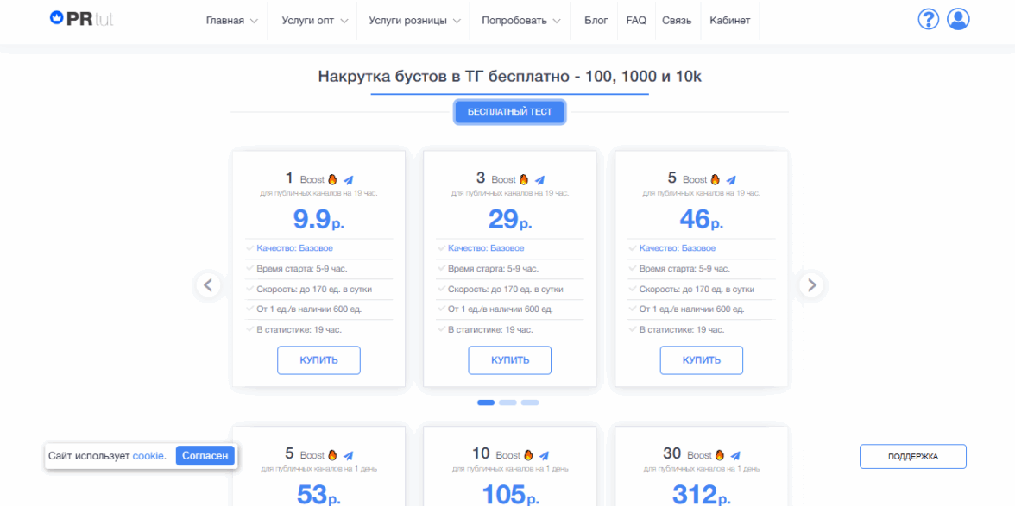Switch to third carousel page dot
Image resolution: width=1015 pixels, height=506 pixels.
pyautogui.click(x=529, y=403)
